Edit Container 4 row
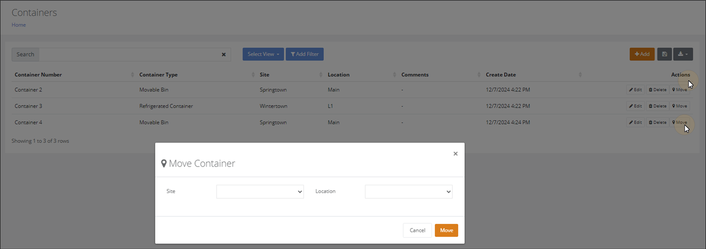The height and width of the screenshot is (249, 706). [635, 122]
